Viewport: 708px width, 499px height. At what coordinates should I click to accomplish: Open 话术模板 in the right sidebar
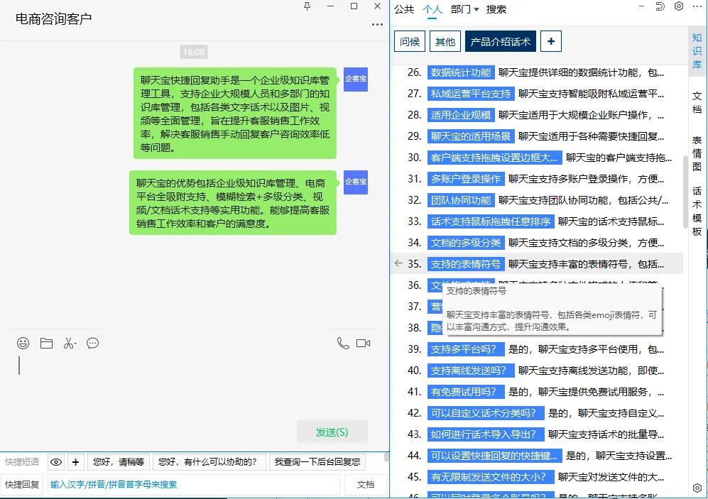pos(697,211)
